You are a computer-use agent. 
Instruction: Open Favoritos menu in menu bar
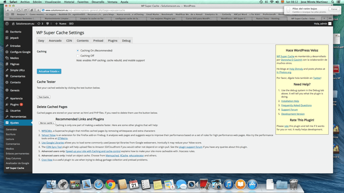tap(83, 2)
